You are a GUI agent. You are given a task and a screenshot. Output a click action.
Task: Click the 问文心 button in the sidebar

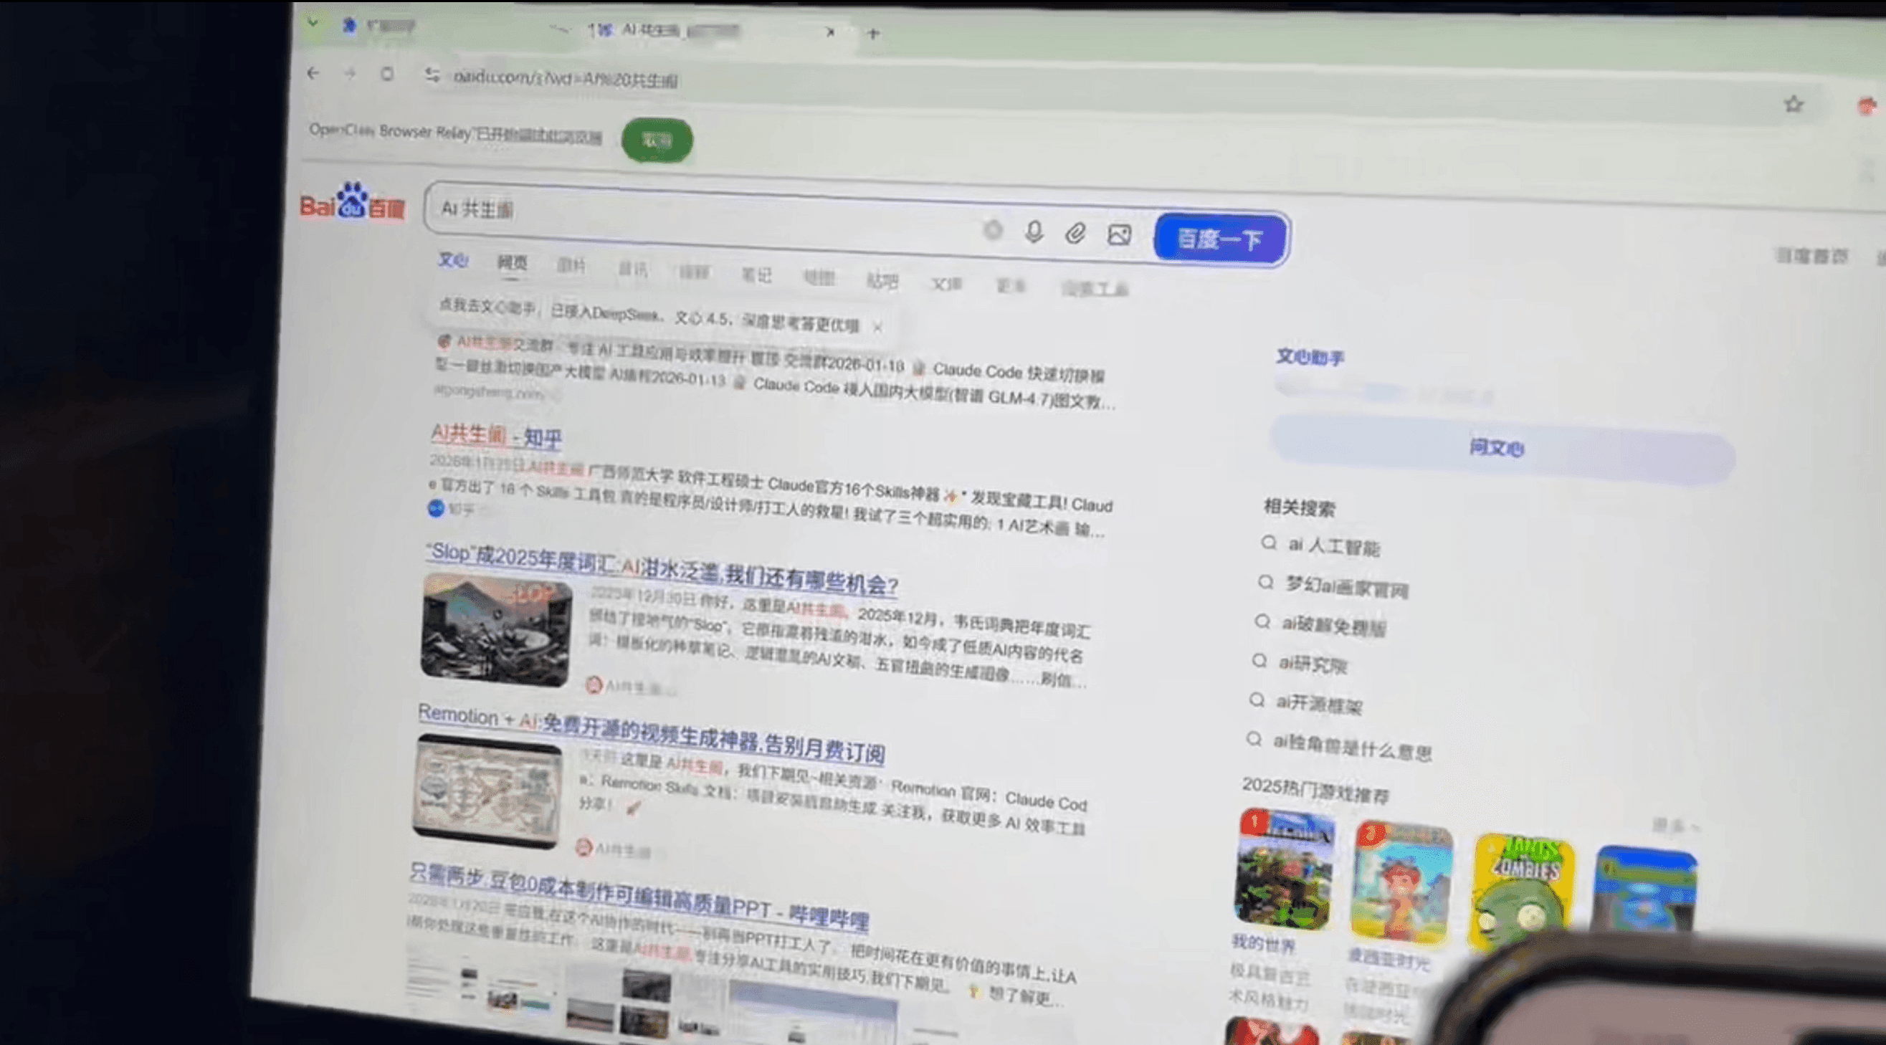(1497, 448)
